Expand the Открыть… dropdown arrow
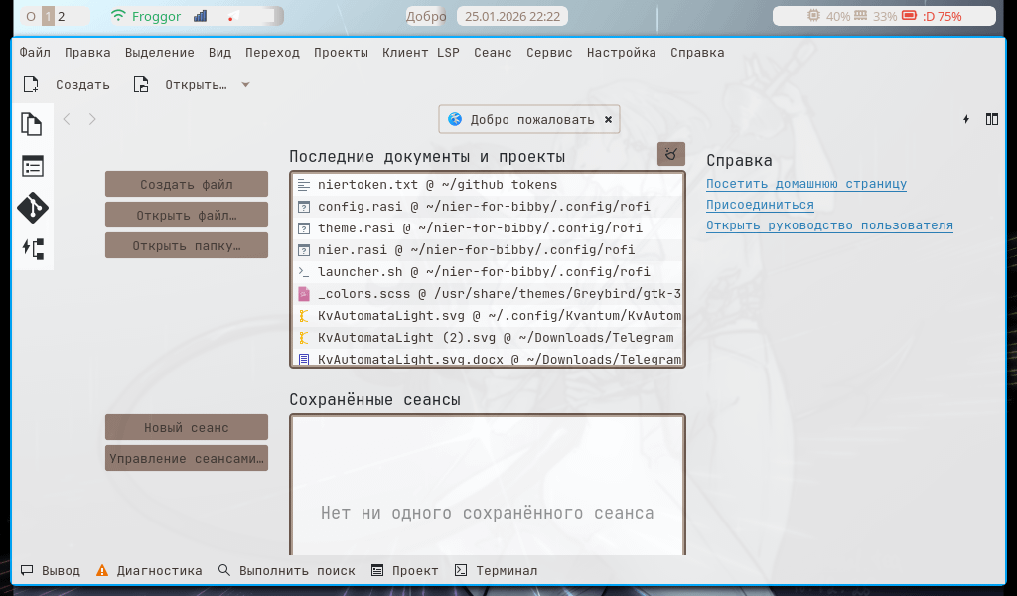This screenshot has height=596, width=1017. (x=246, y=85)
